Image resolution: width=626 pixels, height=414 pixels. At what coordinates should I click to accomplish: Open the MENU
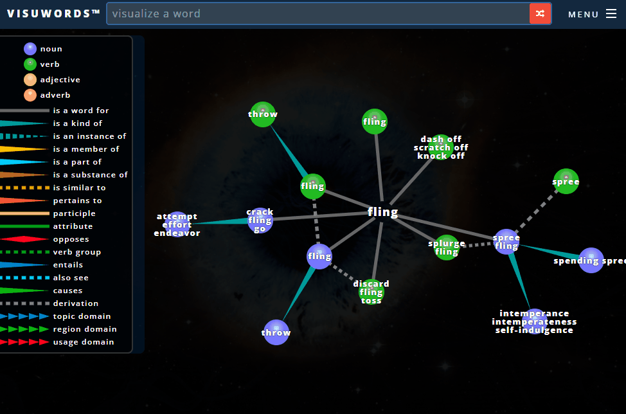click(x=582, y=14)
